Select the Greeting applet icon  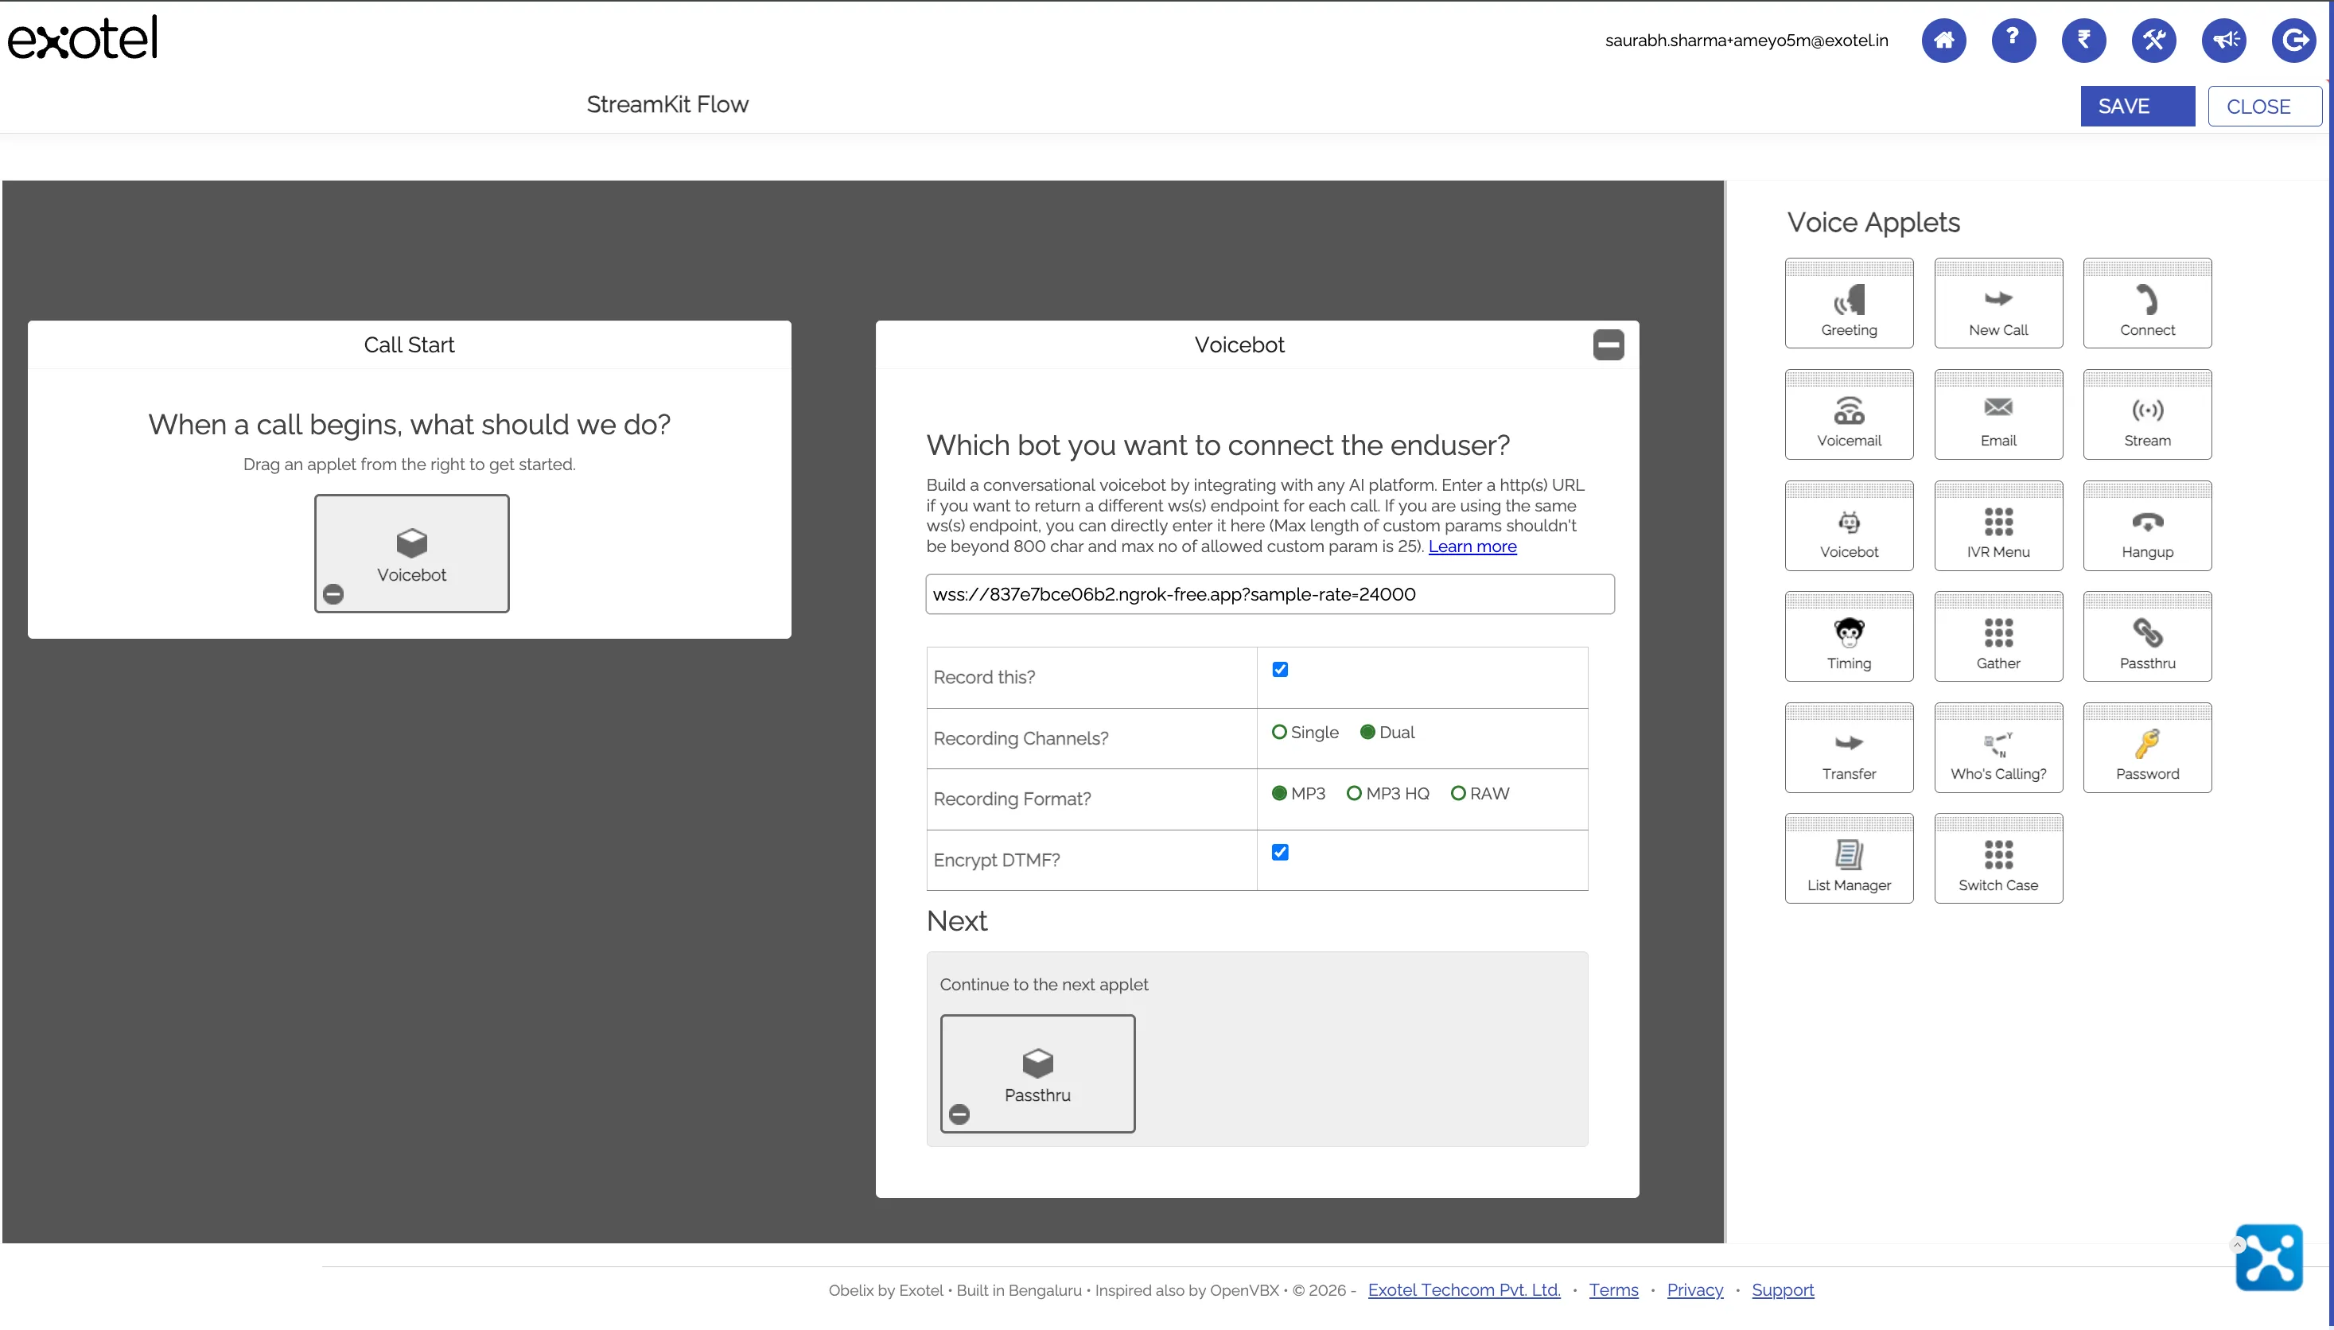pos(1848,303)
